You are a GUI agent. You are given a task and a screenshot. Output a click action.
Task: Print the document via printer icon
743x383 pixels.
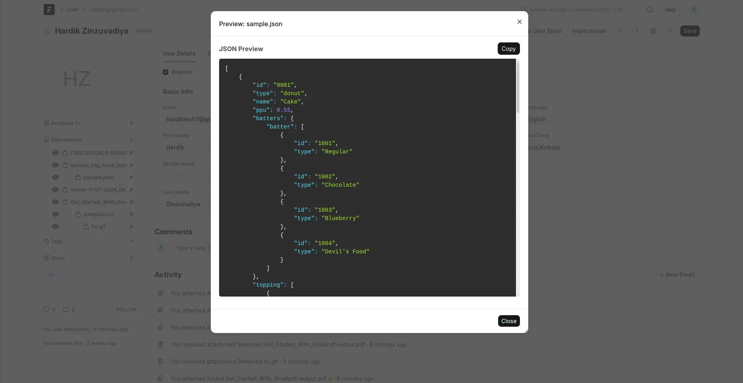[x=653, y=31]
